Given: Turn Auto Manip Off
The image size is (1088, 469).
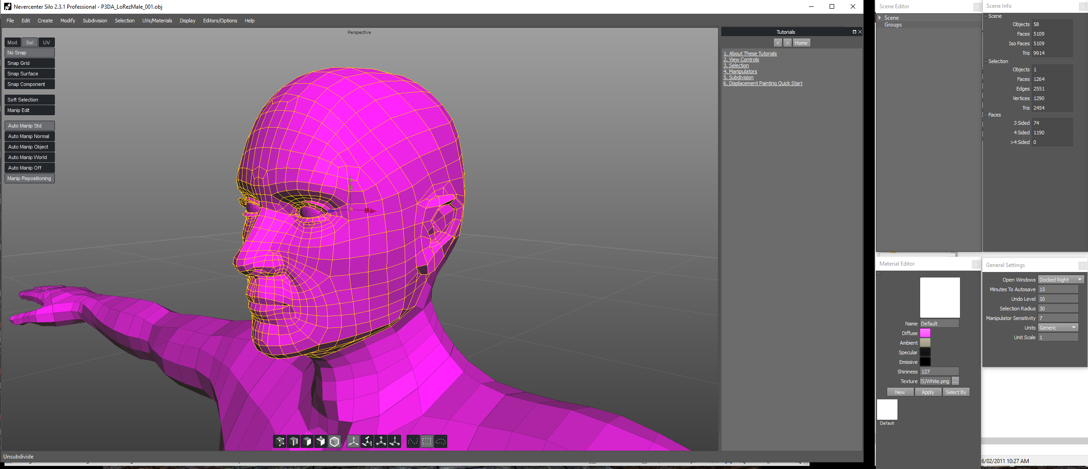Looking at the screenshot, I should click(30, 168).
